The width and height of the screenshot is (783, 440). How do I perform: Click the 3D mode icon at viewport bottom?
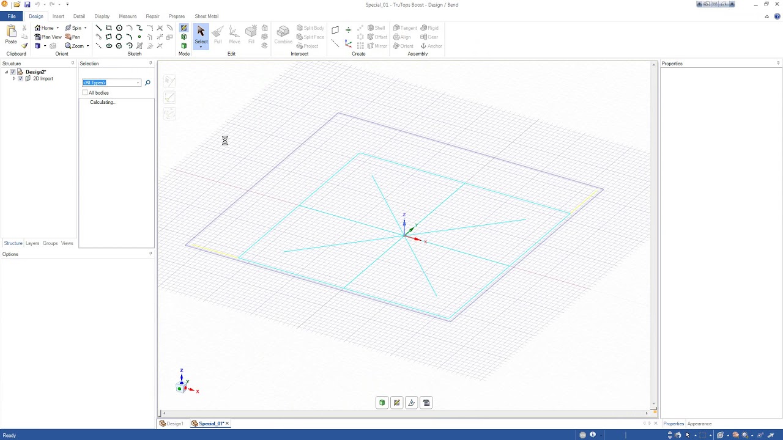click(x=382, y=402)
